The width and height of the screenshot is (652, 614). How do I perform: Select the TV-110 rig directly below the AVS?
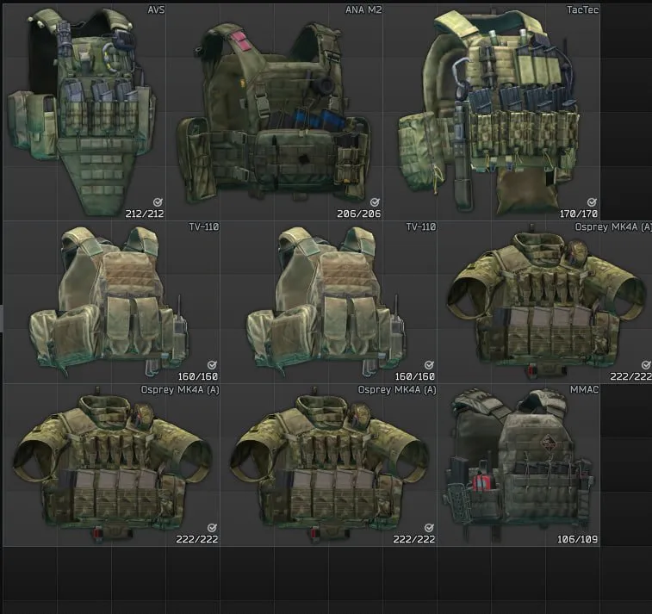pos(111,301)
